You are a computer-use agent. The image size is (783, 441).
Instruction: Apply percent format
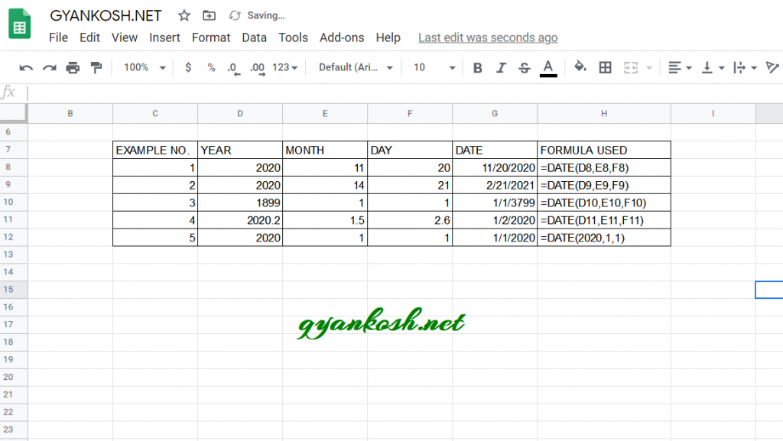[212, 67]
